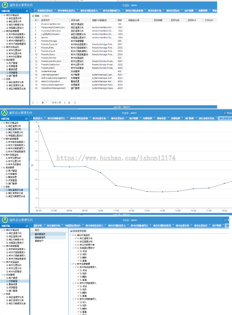Tick the checkbox for row Sensor
This screenshot has width=232, height=315.
click(x=32, y=37)
